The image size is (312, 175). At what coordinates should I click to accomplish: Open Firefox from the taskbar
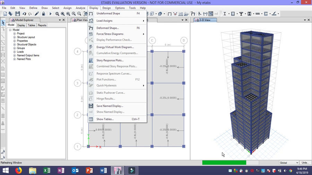18,171
